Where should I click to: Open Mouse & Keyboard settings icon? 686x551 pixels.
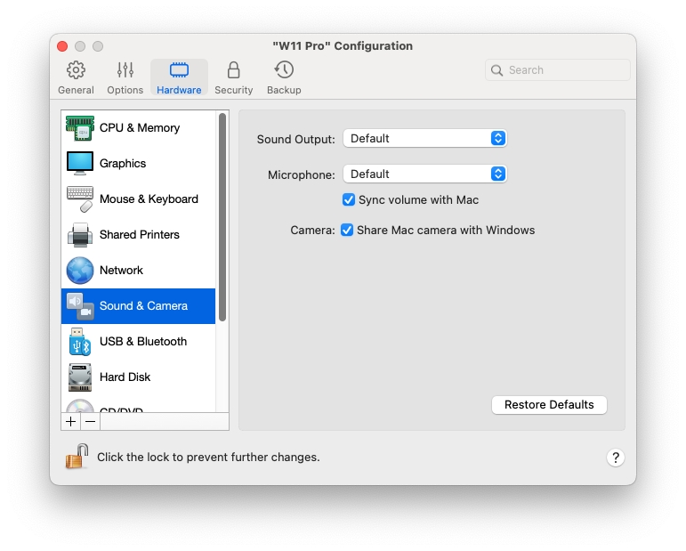[x=80, y=199]
